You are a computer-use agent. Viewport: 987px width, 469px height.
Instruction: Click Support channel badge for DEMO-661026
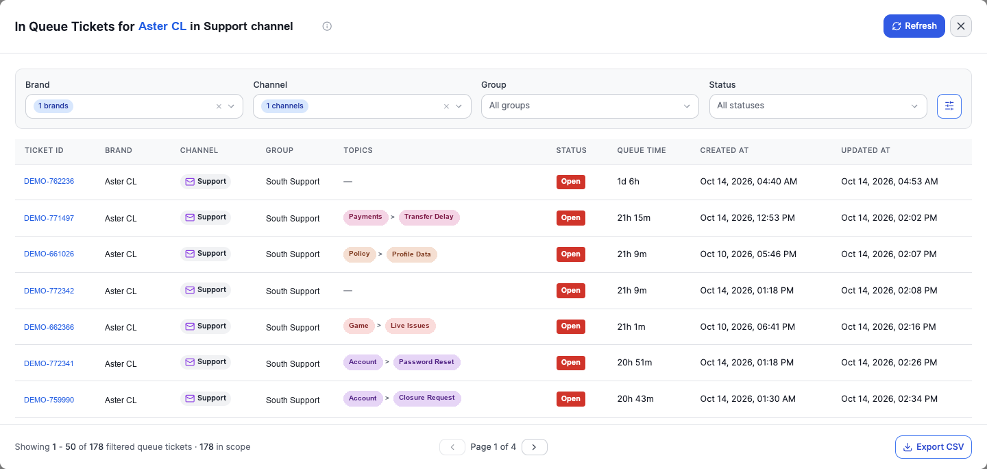click(206, 254)
